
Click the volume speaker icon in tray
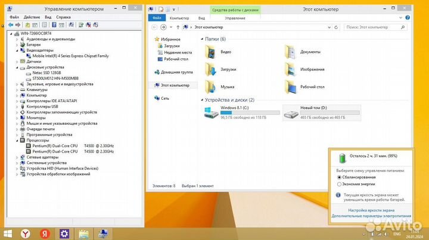click(386, 234)
